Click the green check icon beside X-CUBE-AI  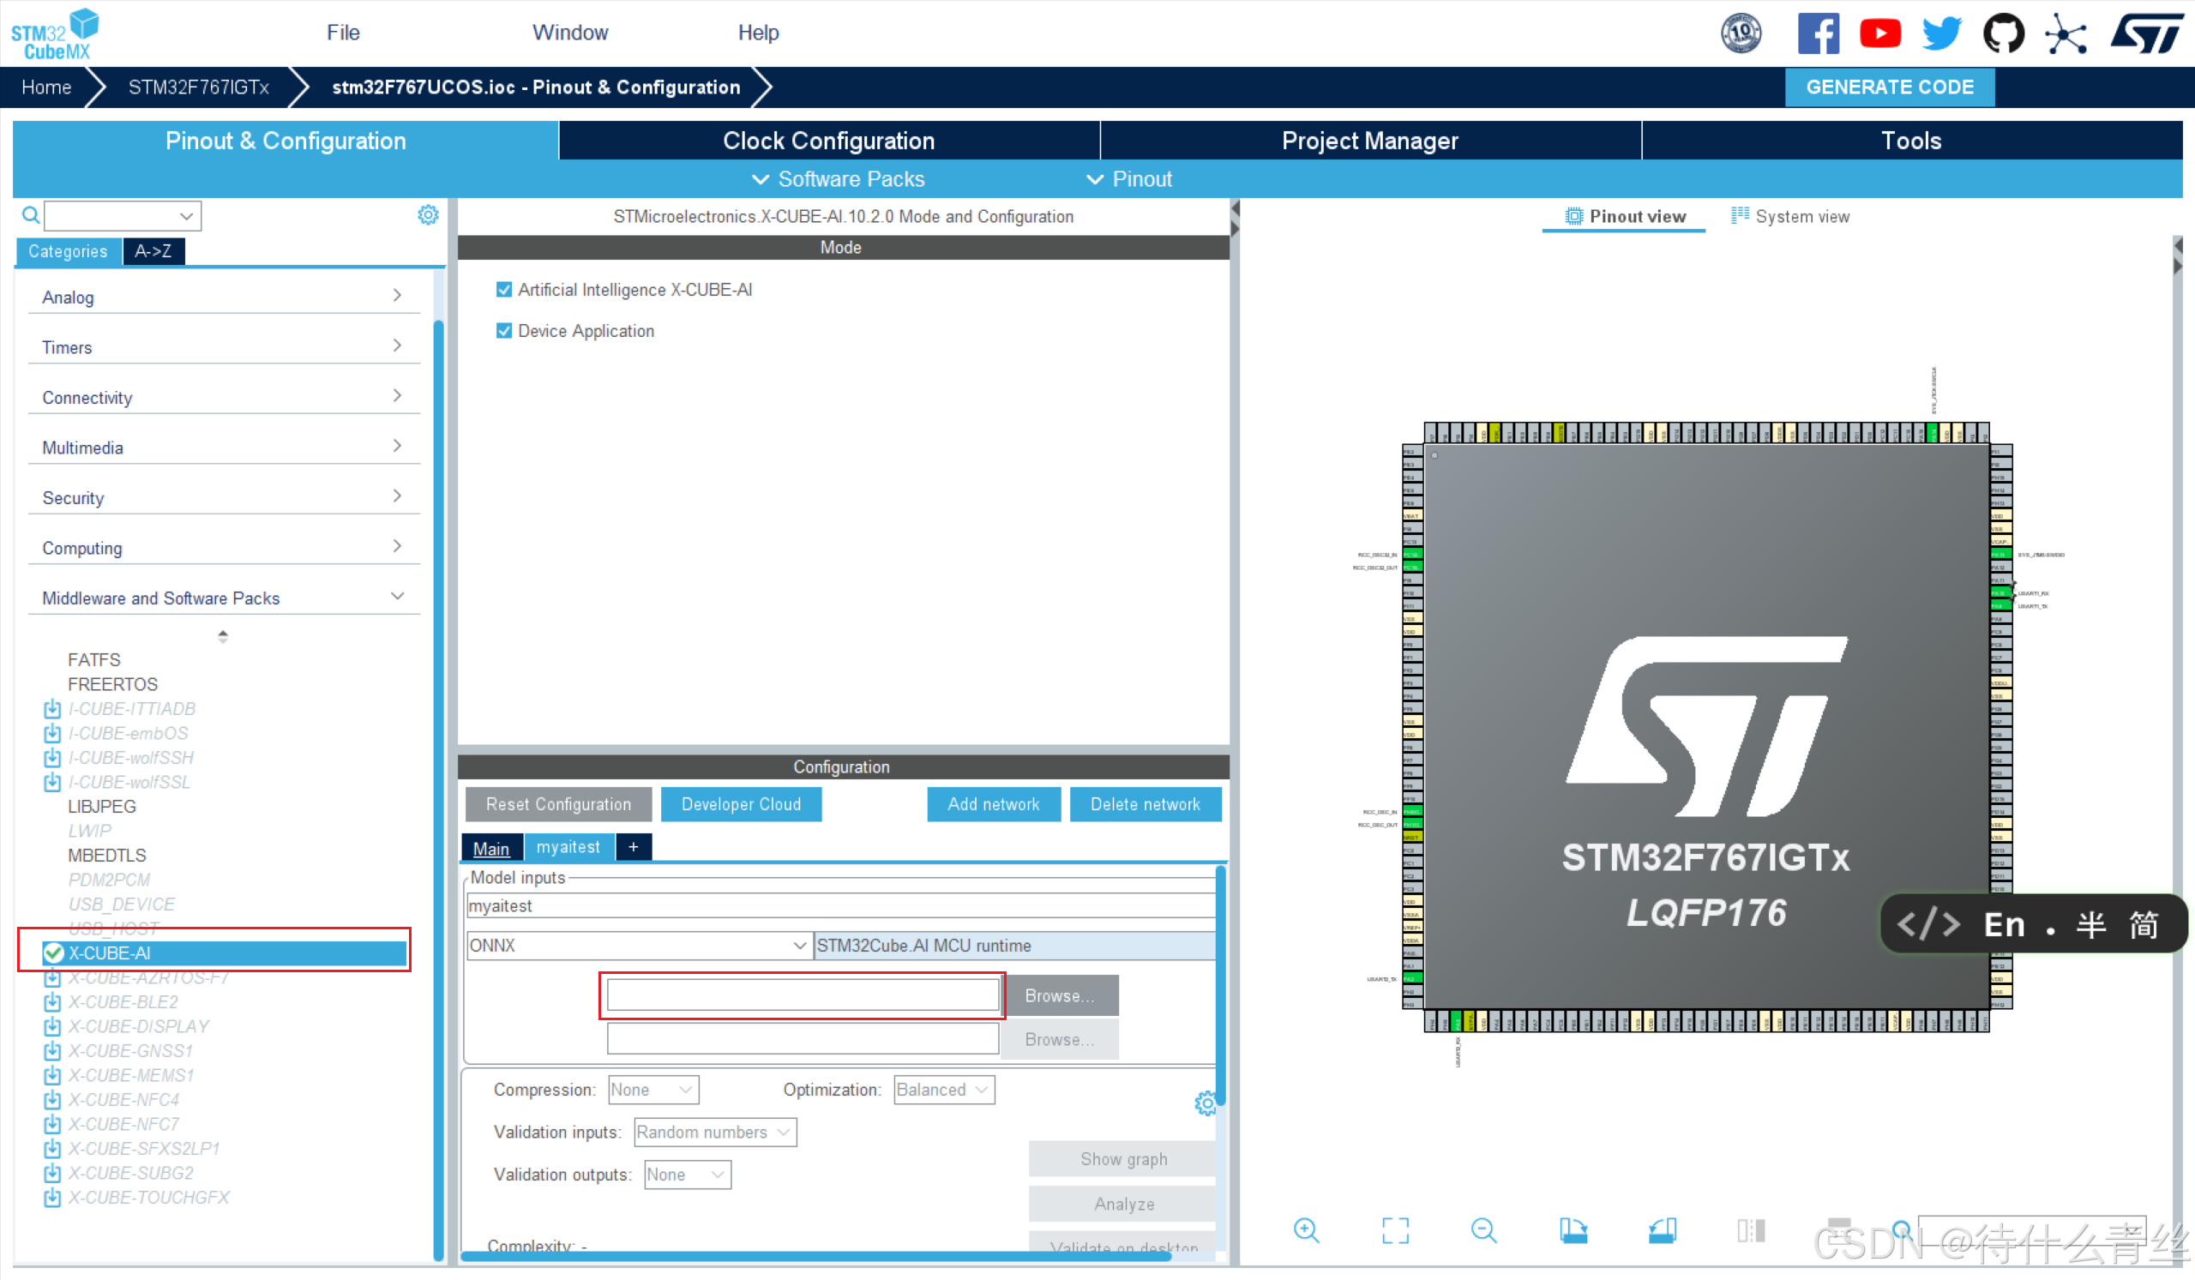click(x=53, y=952)
